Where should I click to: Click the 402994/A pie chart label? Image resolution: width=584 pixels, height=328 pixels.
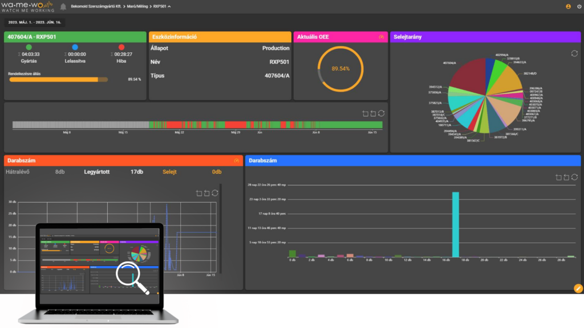pos(502,55)
